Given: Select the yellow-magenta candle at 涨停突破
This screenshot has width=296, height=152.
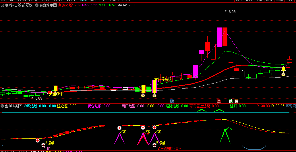Looking at the screenshot, I should pyautogui.click(x=154, y=86).
